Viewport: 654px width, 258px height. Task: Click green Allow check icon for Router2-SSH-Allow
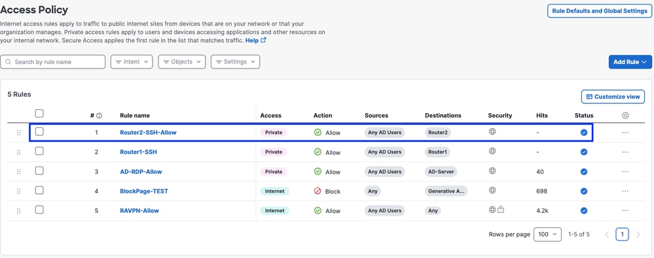pyautogui.click(x=318, y=133)
